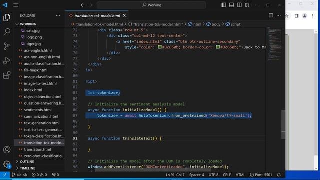Split the editor to the right
This screenshot has height=180, width=320.
(x=271, y=15)
